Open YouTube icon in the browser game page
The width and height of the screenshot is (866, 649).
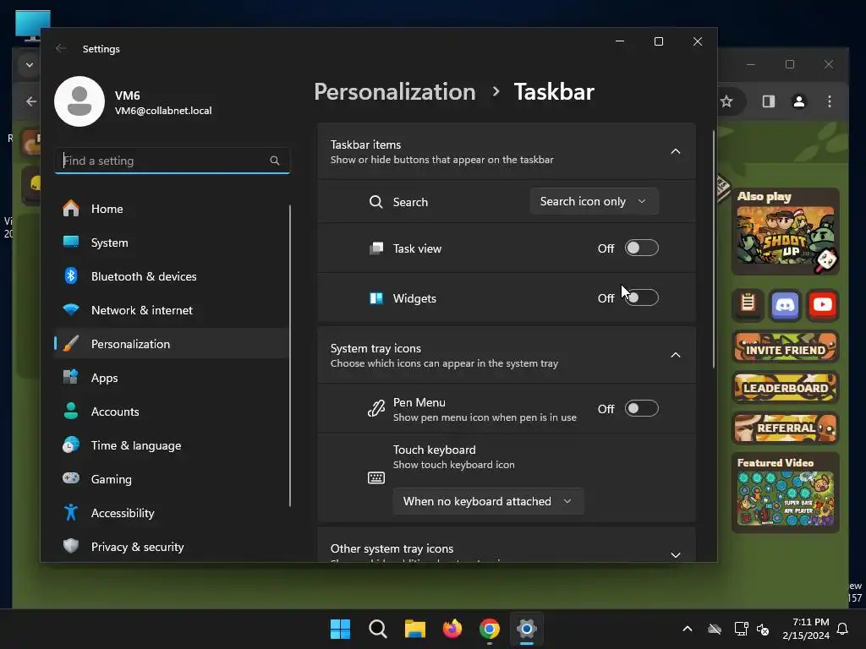[822, 304]
